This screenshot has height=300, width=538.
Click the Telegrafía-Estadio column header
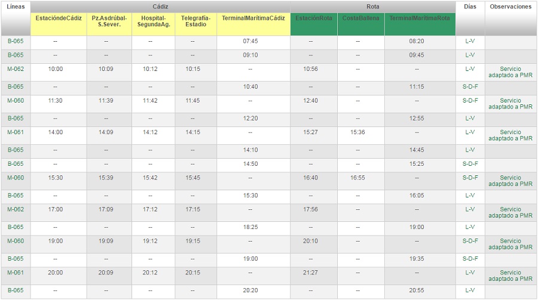[x=195, y=21]
